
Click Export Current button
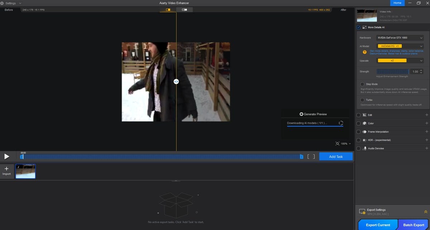(x=378, y=225)
